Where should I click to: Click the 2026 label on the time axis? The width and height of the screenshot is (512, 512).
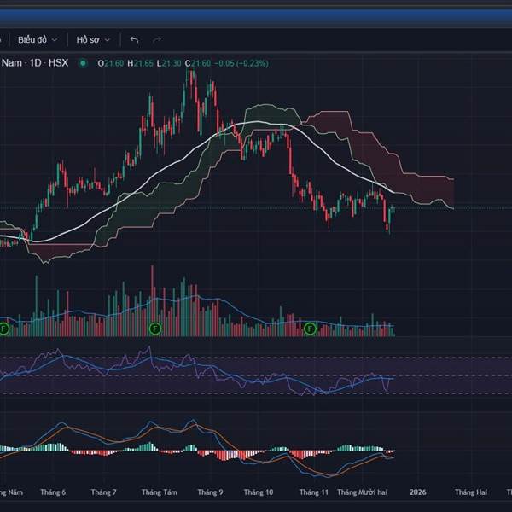(417, 492)
